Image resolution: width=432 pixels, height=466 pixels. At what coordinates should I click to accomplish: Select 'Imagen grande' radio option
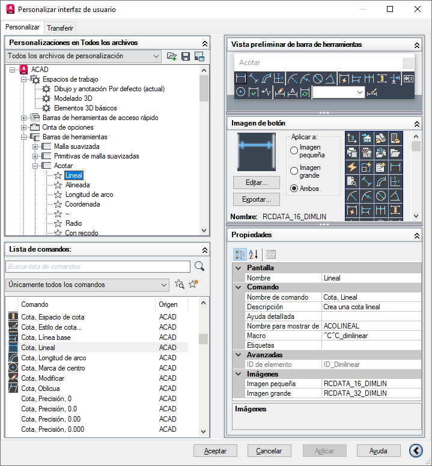pyautogui.click(x=294, y=171)
